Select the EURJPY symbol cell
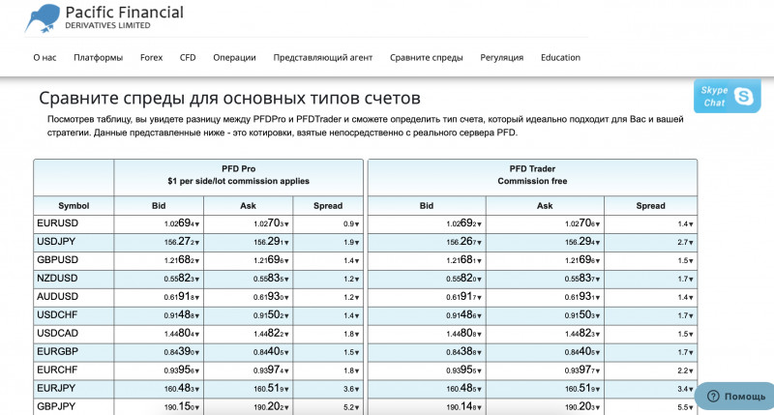 click(x=74, y=388)
